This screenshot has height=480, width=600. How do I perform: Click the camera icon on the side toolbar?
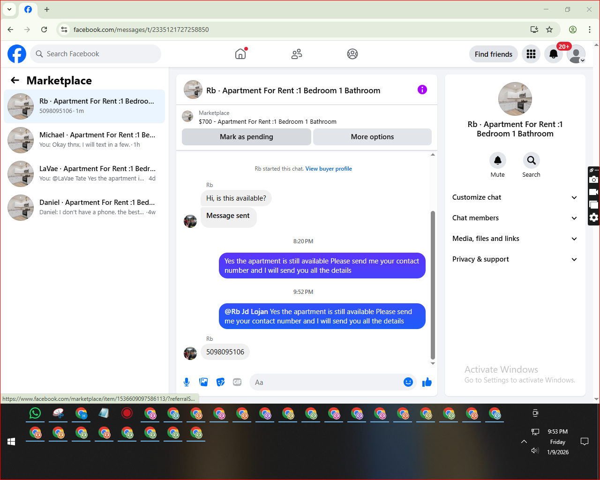click(x=594, y=180)
